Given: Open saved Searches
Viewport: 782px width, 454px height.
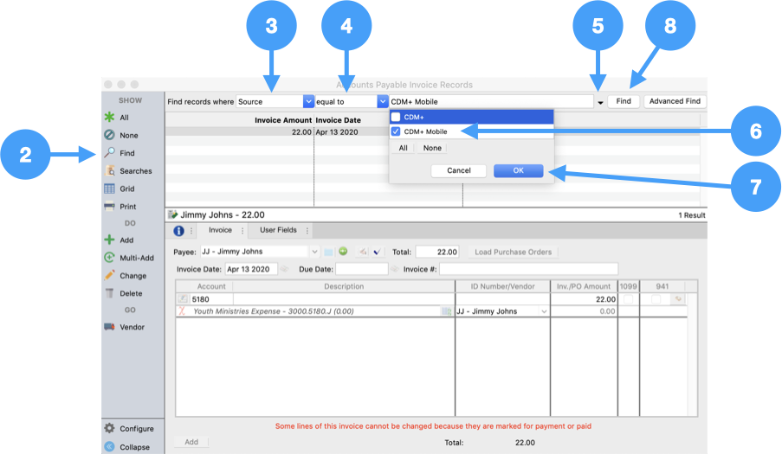Looking at the screenshot, I should (110, 171).
